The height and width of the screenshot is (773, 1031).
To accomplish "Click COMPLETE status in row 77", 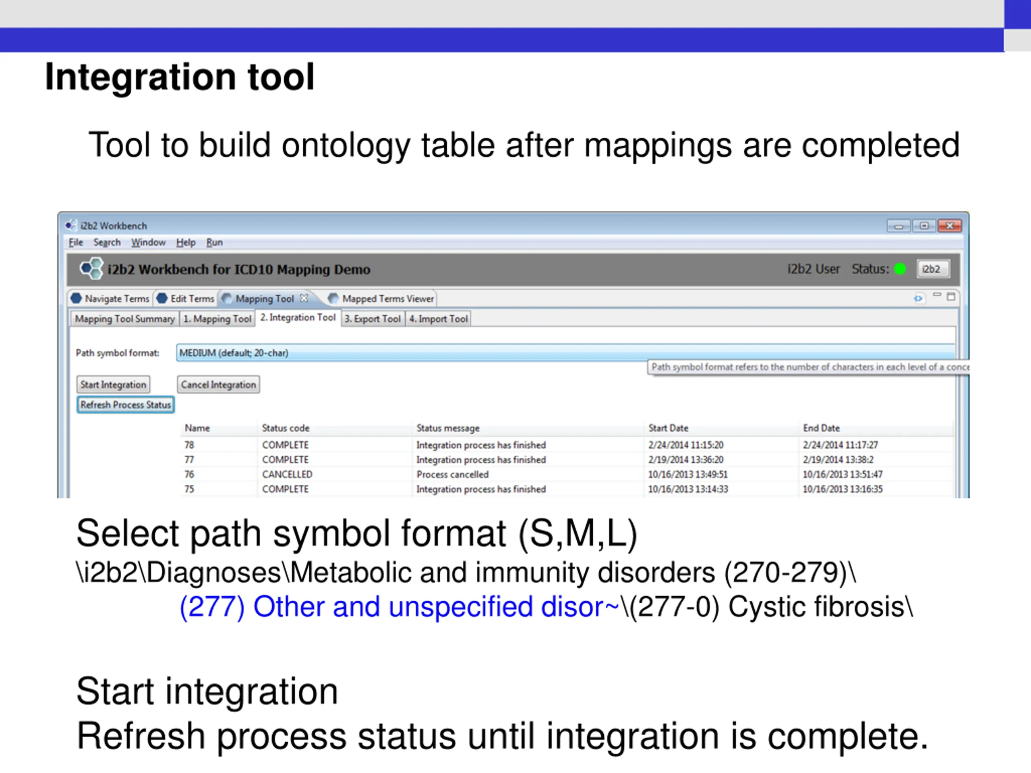I will 285,459.
